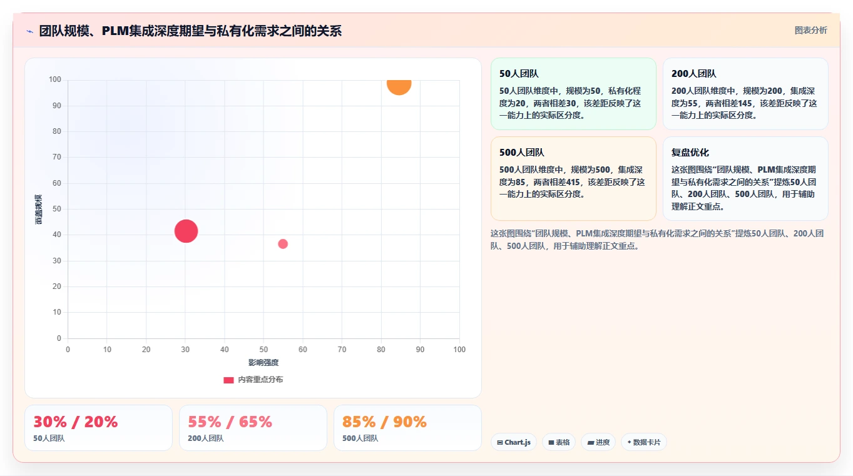Click the 200人团队 label under 55% / 65%

tap(205, 438)
